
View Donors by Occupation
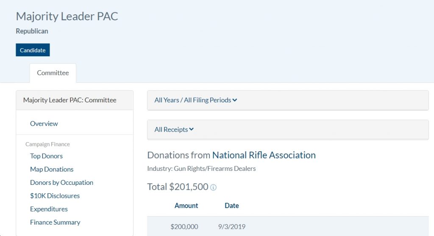(x=61, y=182)
